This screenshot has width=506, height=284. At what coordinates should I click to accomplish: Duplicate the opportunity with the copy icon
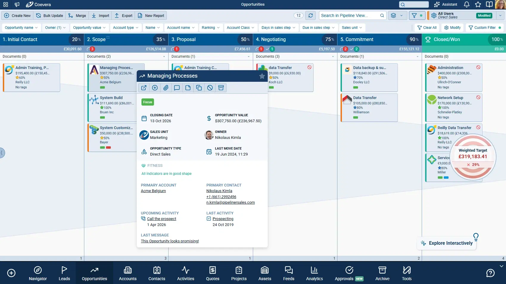[x=199, y=88]
